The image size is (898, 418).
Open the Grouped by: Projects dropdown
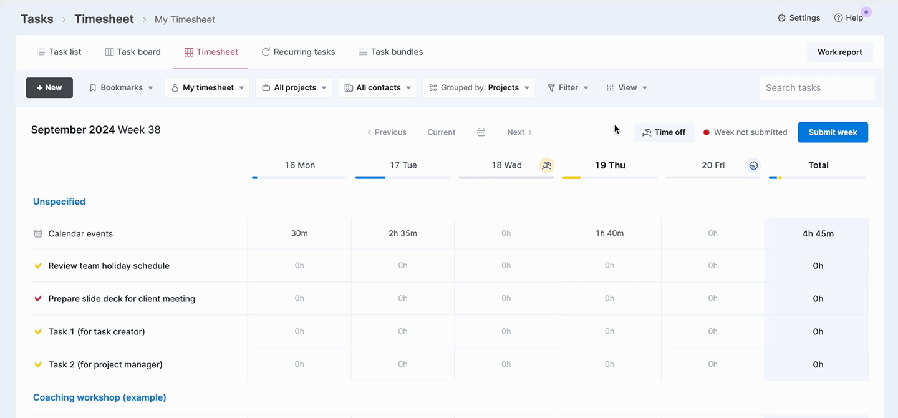click(479, 88)
